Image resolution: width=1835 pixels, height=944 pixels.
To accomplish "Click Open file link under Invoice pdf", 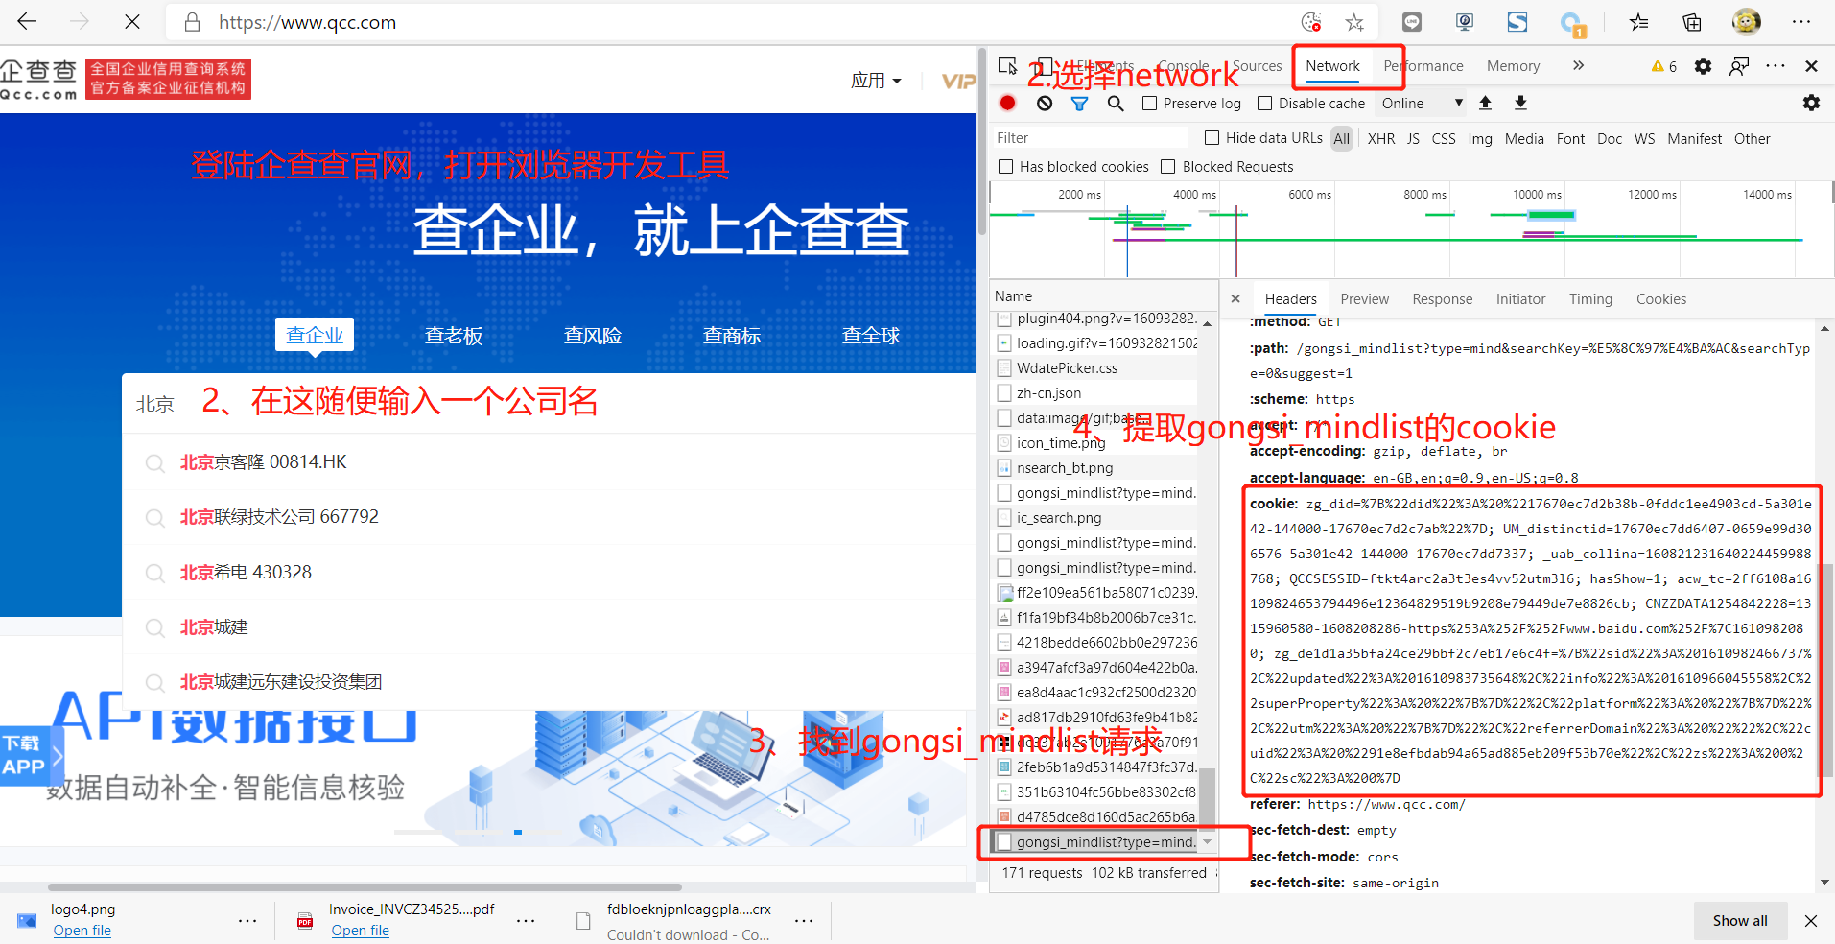I will (361, 931).
